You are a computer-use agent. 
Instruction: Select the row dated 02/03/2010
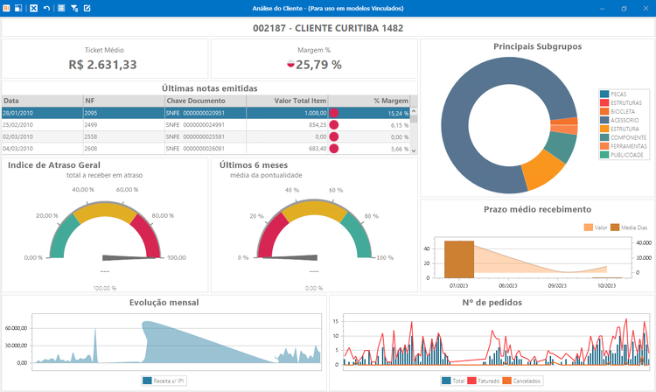[x=206, y=136]
